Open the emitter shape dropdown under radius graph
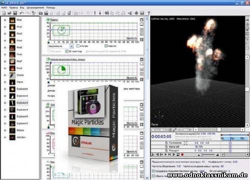Image resolution: width=250 pixels, height=180 pixels. coord(60,46)
